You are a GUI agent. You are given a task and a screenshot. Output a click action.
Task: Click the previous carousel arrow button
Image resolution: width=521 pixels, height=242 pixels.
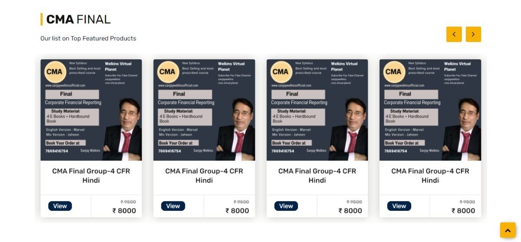454,34
